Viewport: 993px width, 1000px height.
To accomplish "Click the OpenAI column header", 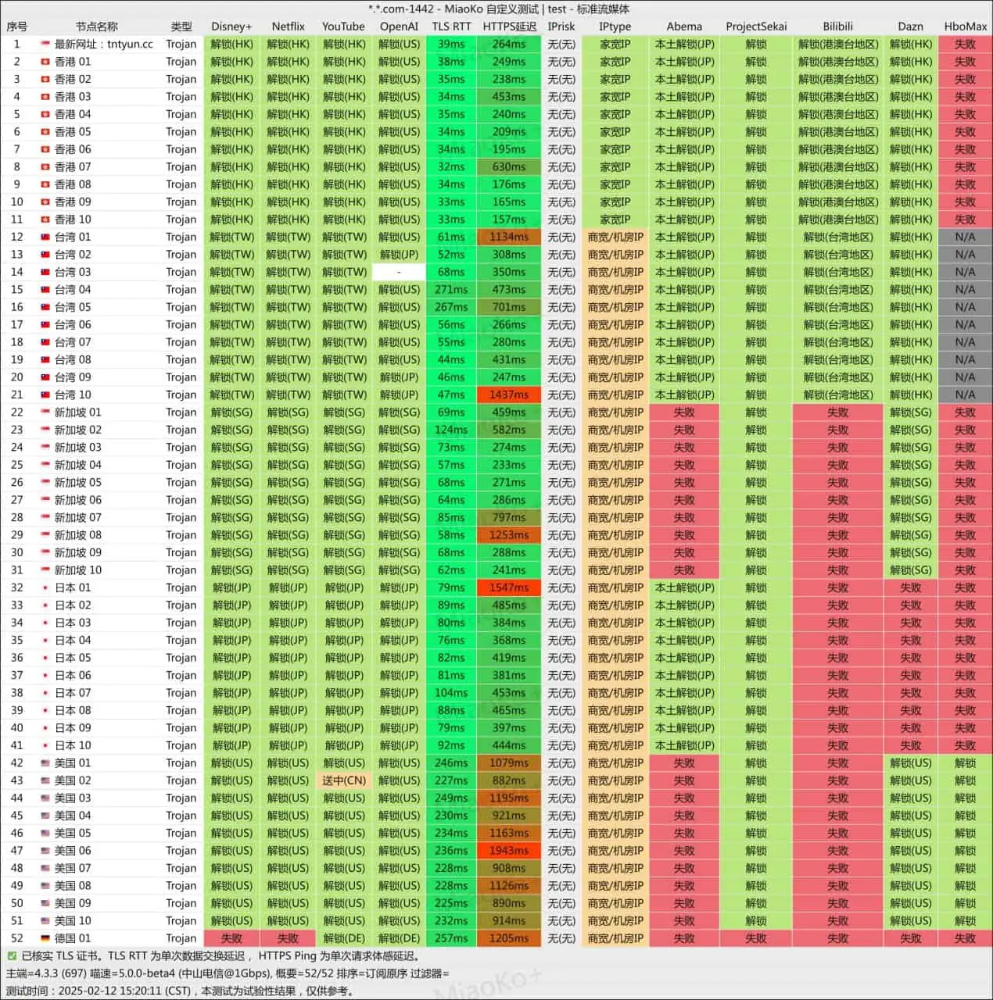I will tap(399, 27).
